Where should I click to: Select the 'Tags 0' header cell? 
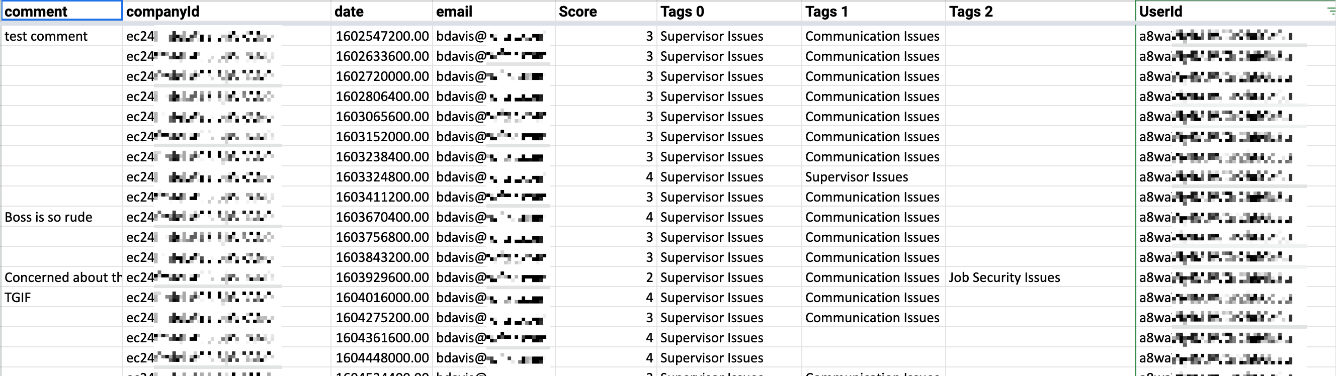click(x=729, y=11)
